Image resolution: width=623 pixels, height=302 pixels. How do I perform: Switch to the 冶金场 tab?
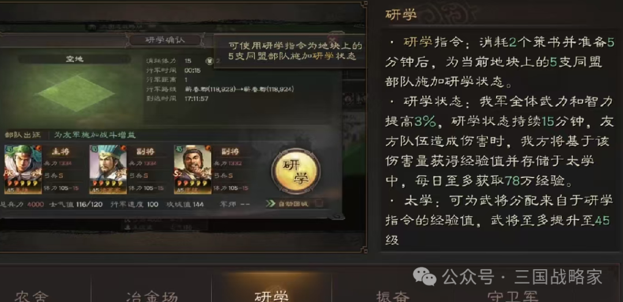152,296
